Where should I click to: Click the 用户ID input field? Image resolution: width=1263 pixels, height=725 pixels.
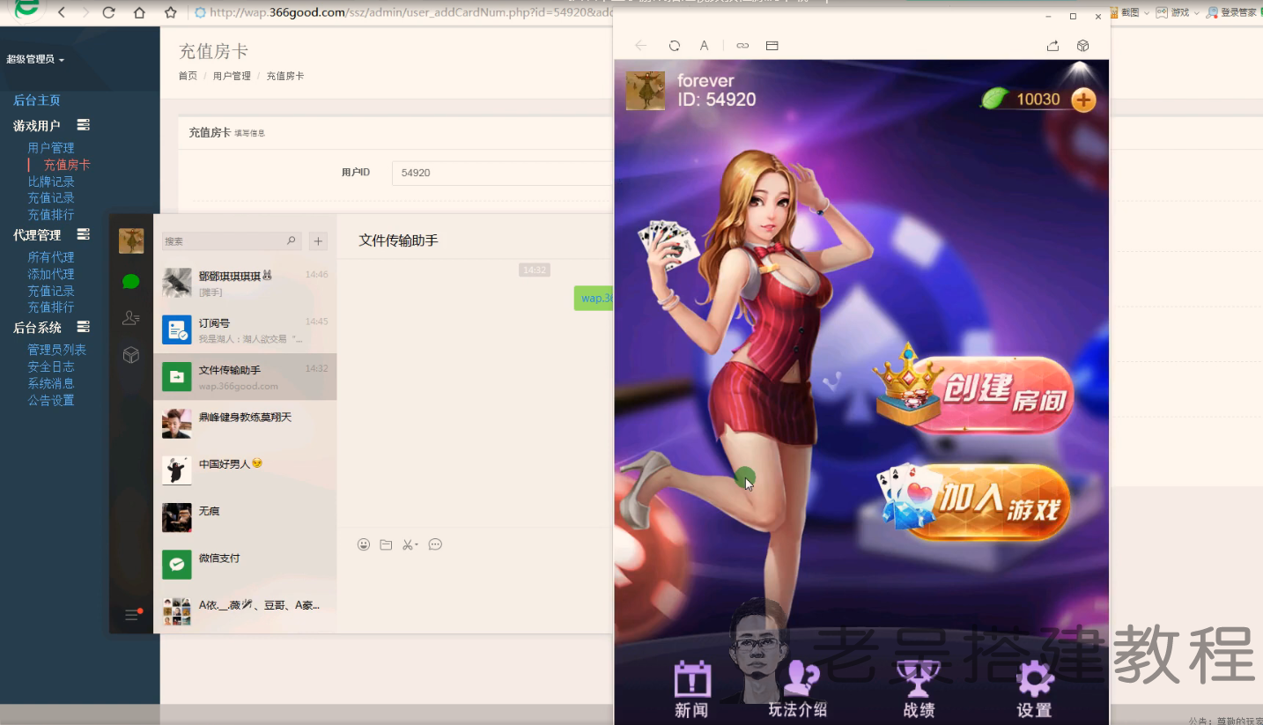pos(502,173)
